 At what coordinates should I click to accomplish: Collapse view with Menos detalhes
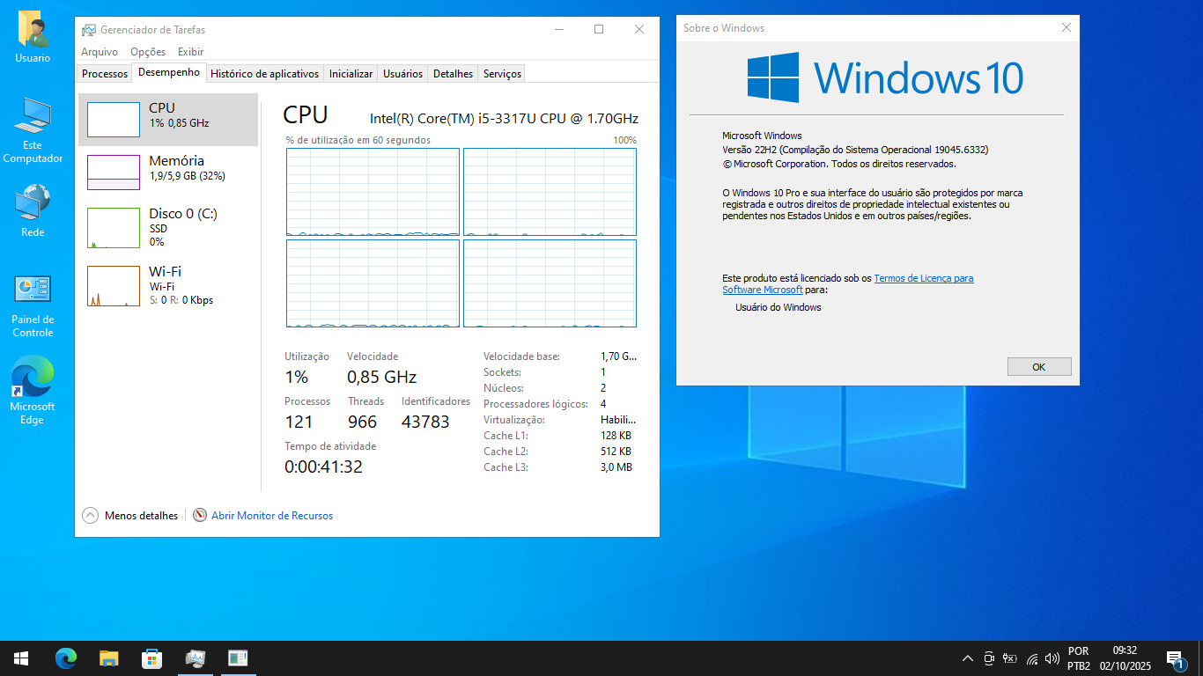(130, 516)
